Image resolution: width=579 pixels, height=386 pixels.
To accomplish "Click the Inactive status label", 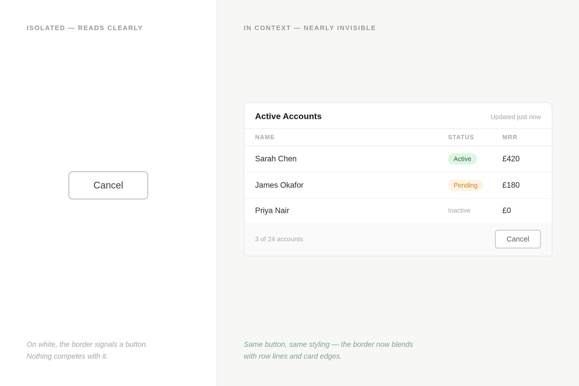I will pyautogui.click(x=459, y=210).
